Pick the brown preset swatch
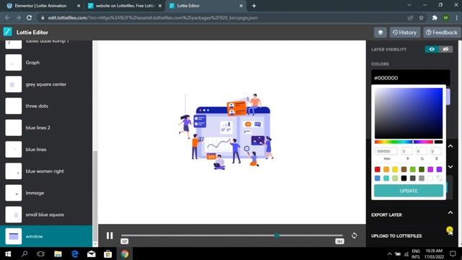This screenshot has height=260, width=462. [x=404, y=169]
